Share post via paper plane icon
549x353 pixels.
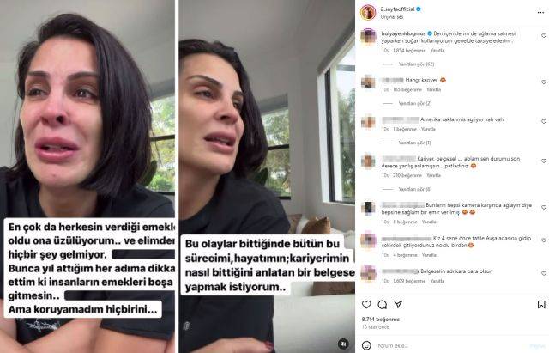(x=398, y=304)
